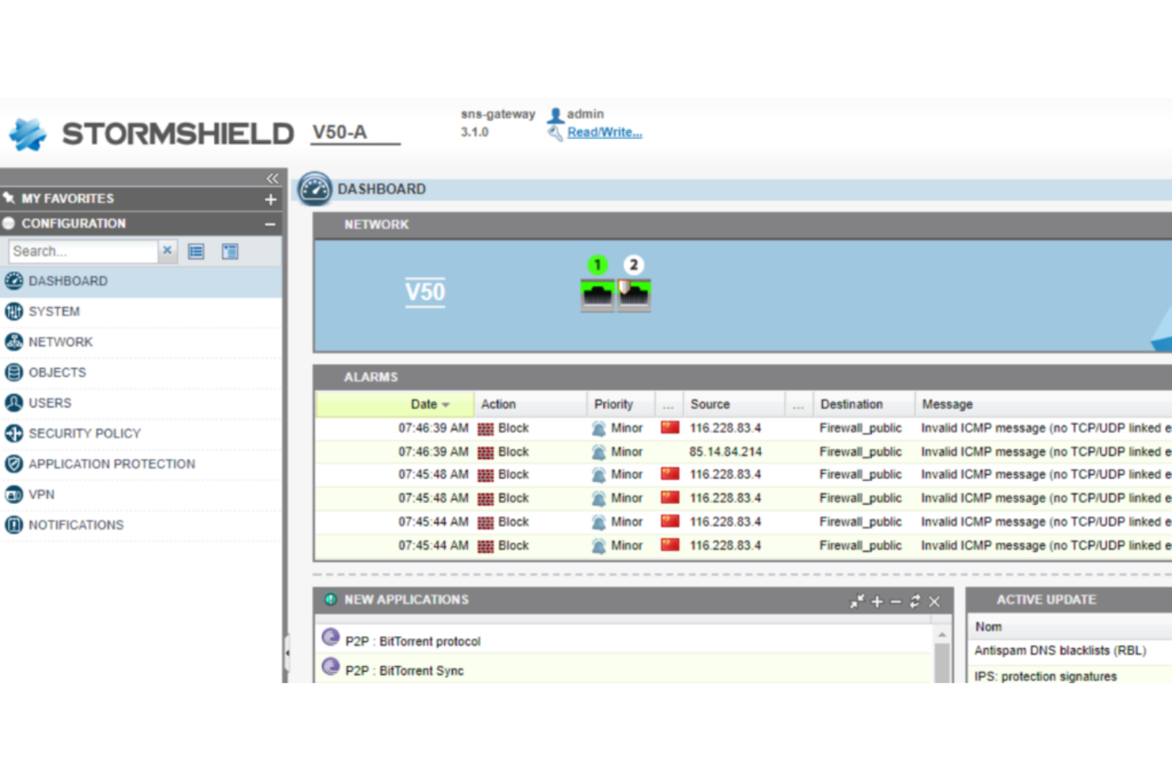The height and width of the screenshot is (781, 1172).
Task: Select Antispam DNS blacklists (RBL) row
Action: point(1071,650)
